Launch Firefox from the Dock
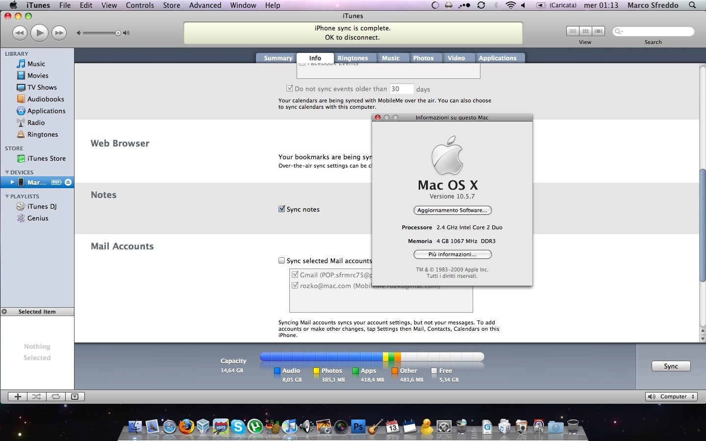 (186, 427)
